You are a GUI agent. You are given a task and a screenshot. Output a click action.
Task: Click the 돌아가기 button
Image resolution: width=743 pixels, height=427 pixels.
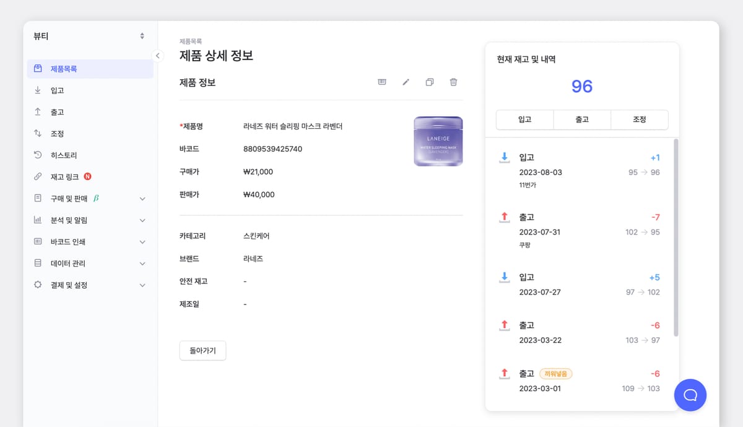202,350
